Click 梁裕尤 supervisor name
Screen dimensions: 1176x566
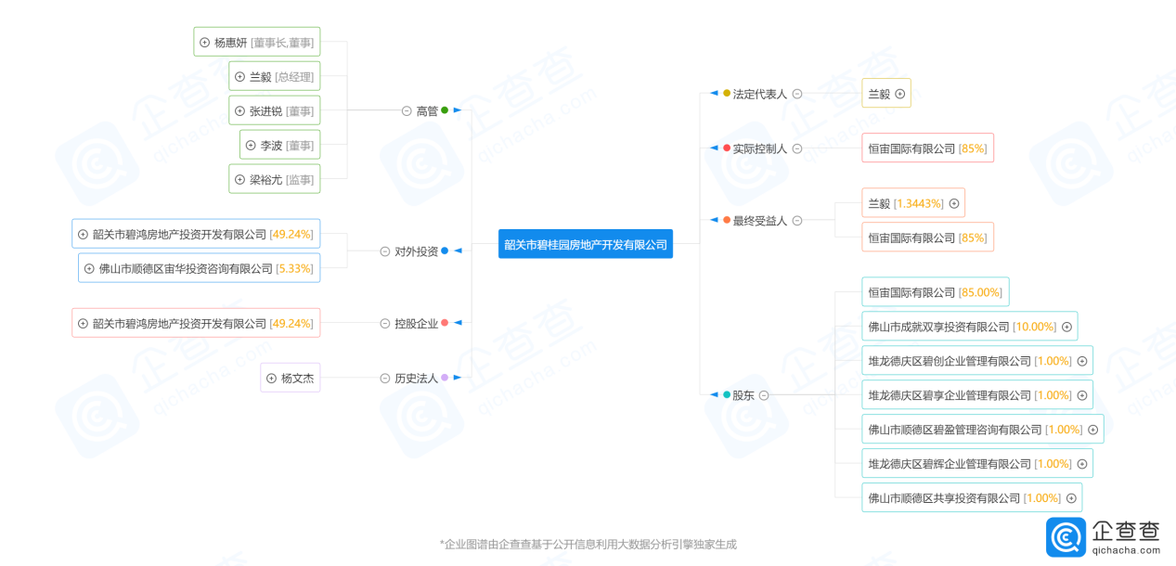(x=265, y=180)
